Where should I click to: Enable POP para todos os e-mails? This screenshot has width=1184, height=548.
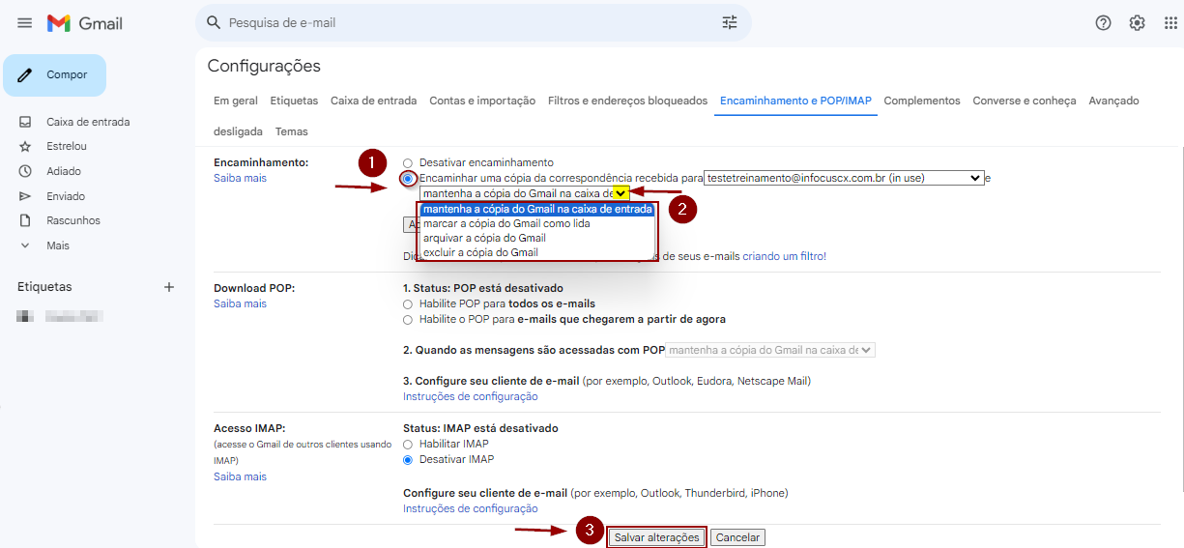coord(408,304)
